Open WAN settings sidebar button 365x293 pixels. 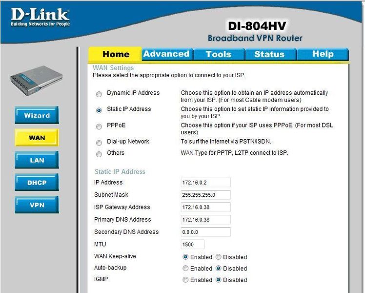click(x=37, y=138)
